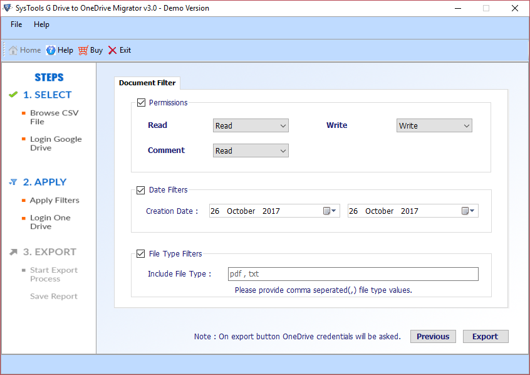This screenshot has height=375, width=530.
Task: Click the Home toolbar house icon
Action: 13,50
